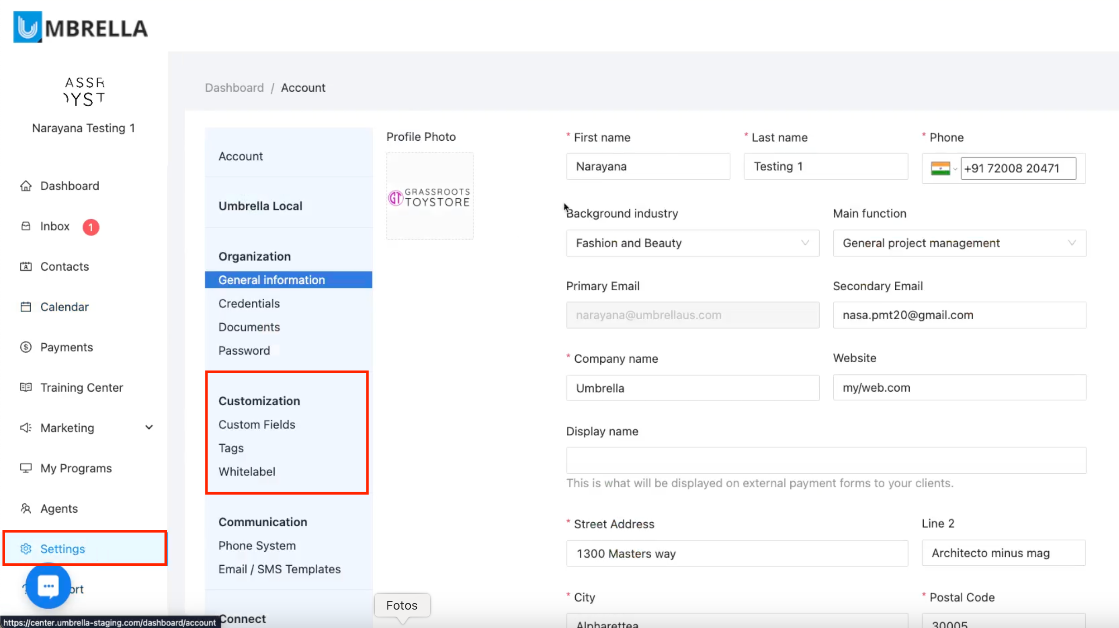Click the Contacts card icon
Viewport: 1119px width, 628px height.
(x=26, y=267)
